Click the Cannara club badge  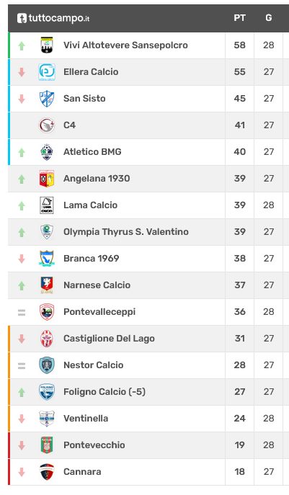tap(47, 472)
